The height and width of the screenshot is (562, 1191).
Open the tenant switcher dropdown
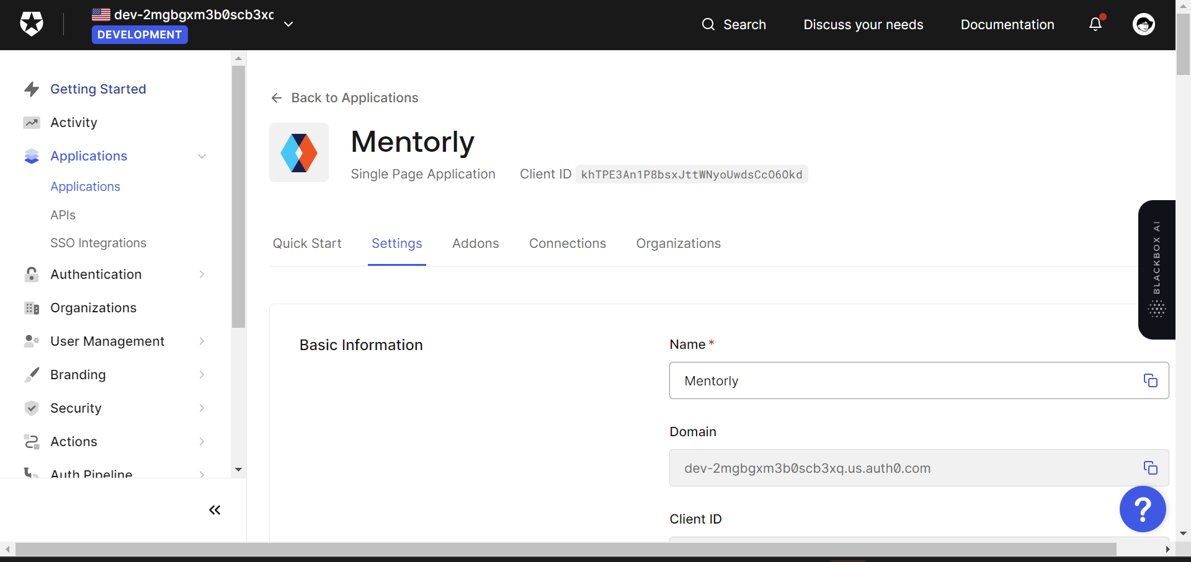point(288,24)
